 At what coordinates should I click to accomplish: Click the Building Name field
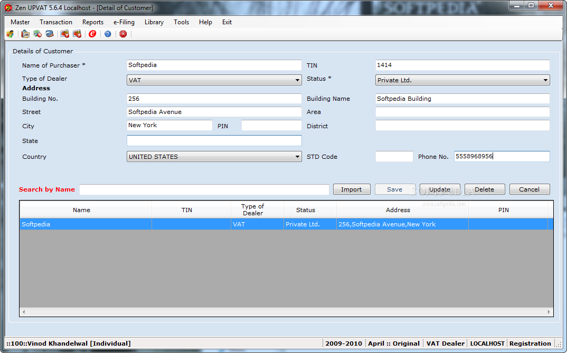tap(462, 99)
